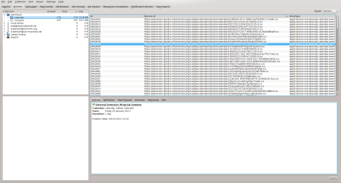Open the Collection menu
The width and height of the screenshot is (341, 183).
[20, 2]
